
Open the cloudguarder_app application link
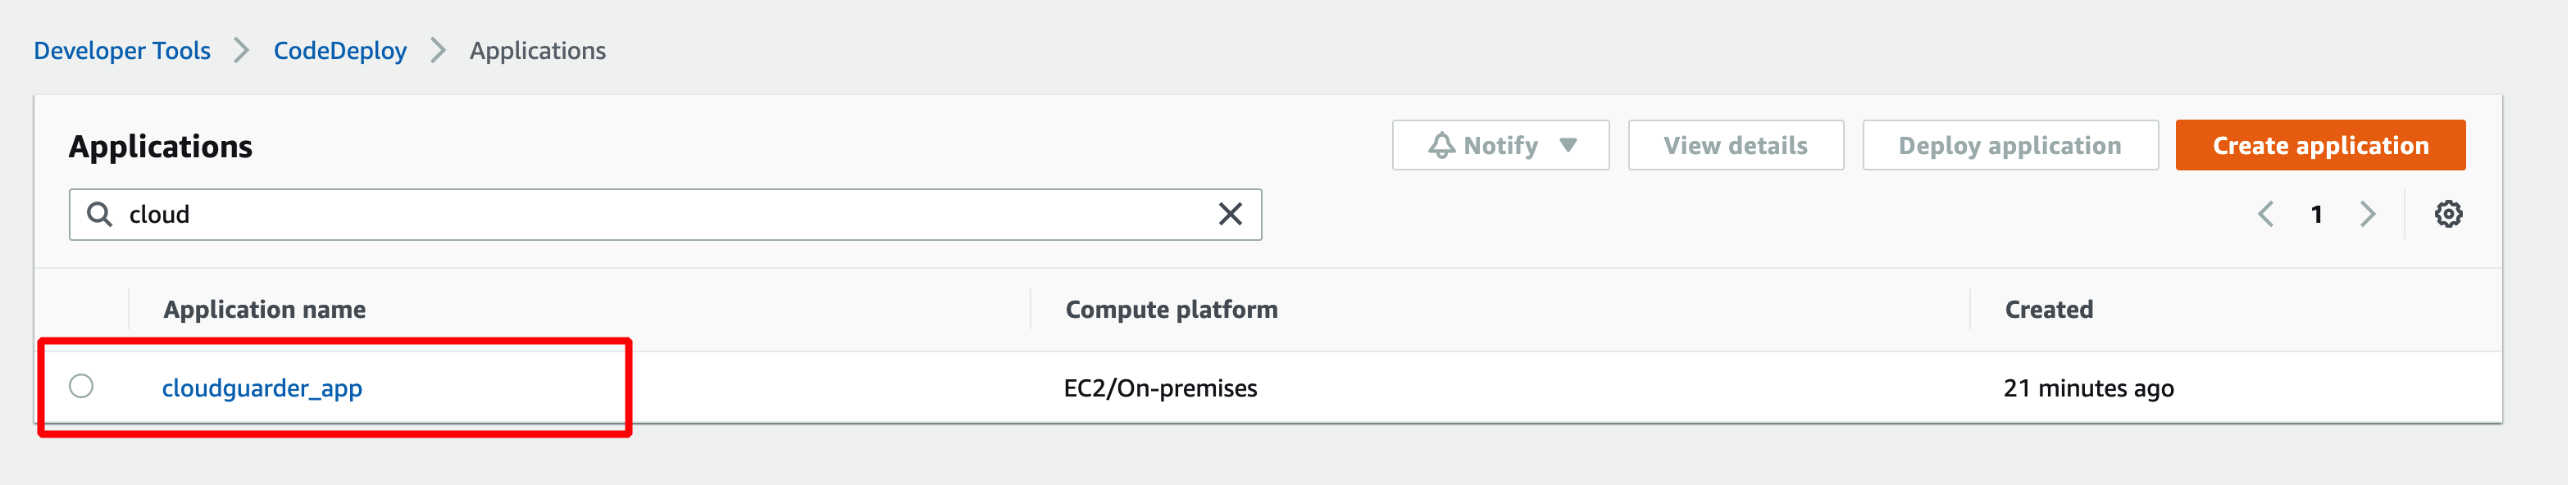click(262, 388)
